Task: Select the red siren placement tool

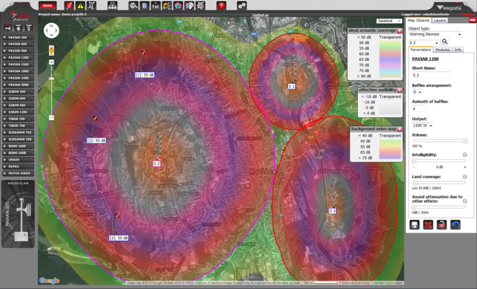Action: (69, 6)
